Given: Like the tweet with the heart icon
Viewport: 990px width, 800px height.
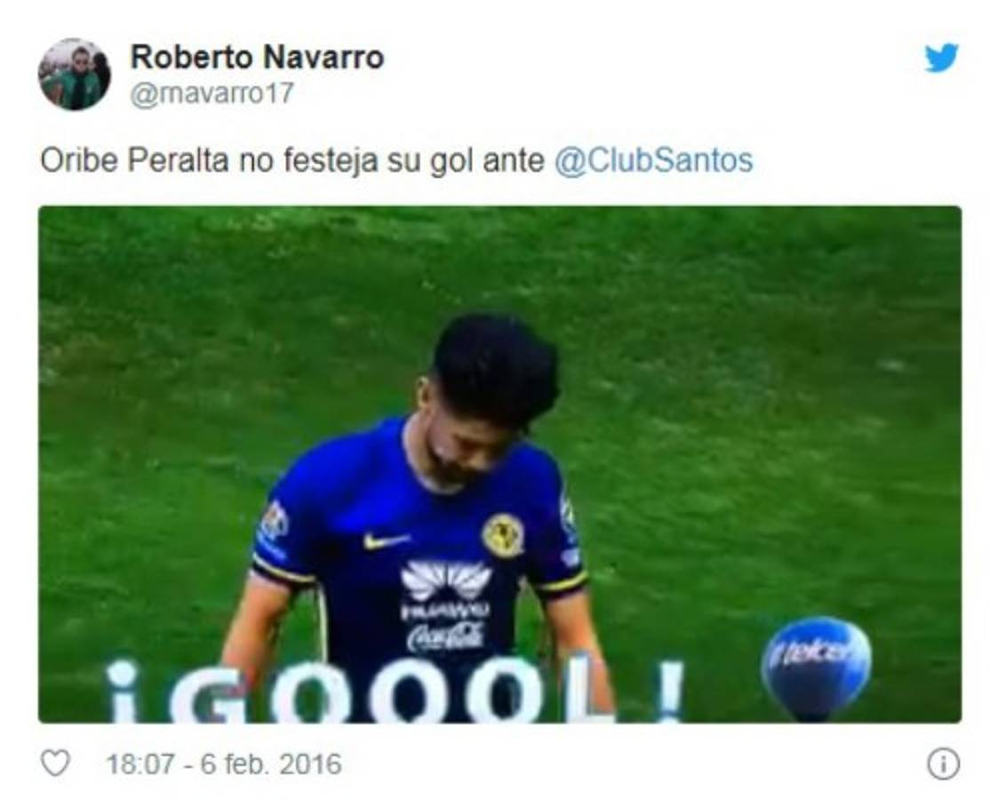Looking at the screenshot, I should (56, 764).
